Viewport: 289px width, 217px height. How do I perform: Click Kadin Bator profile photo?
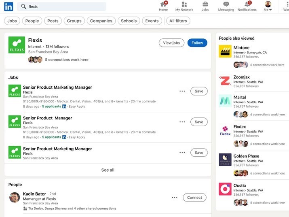(x=15, y=198)
